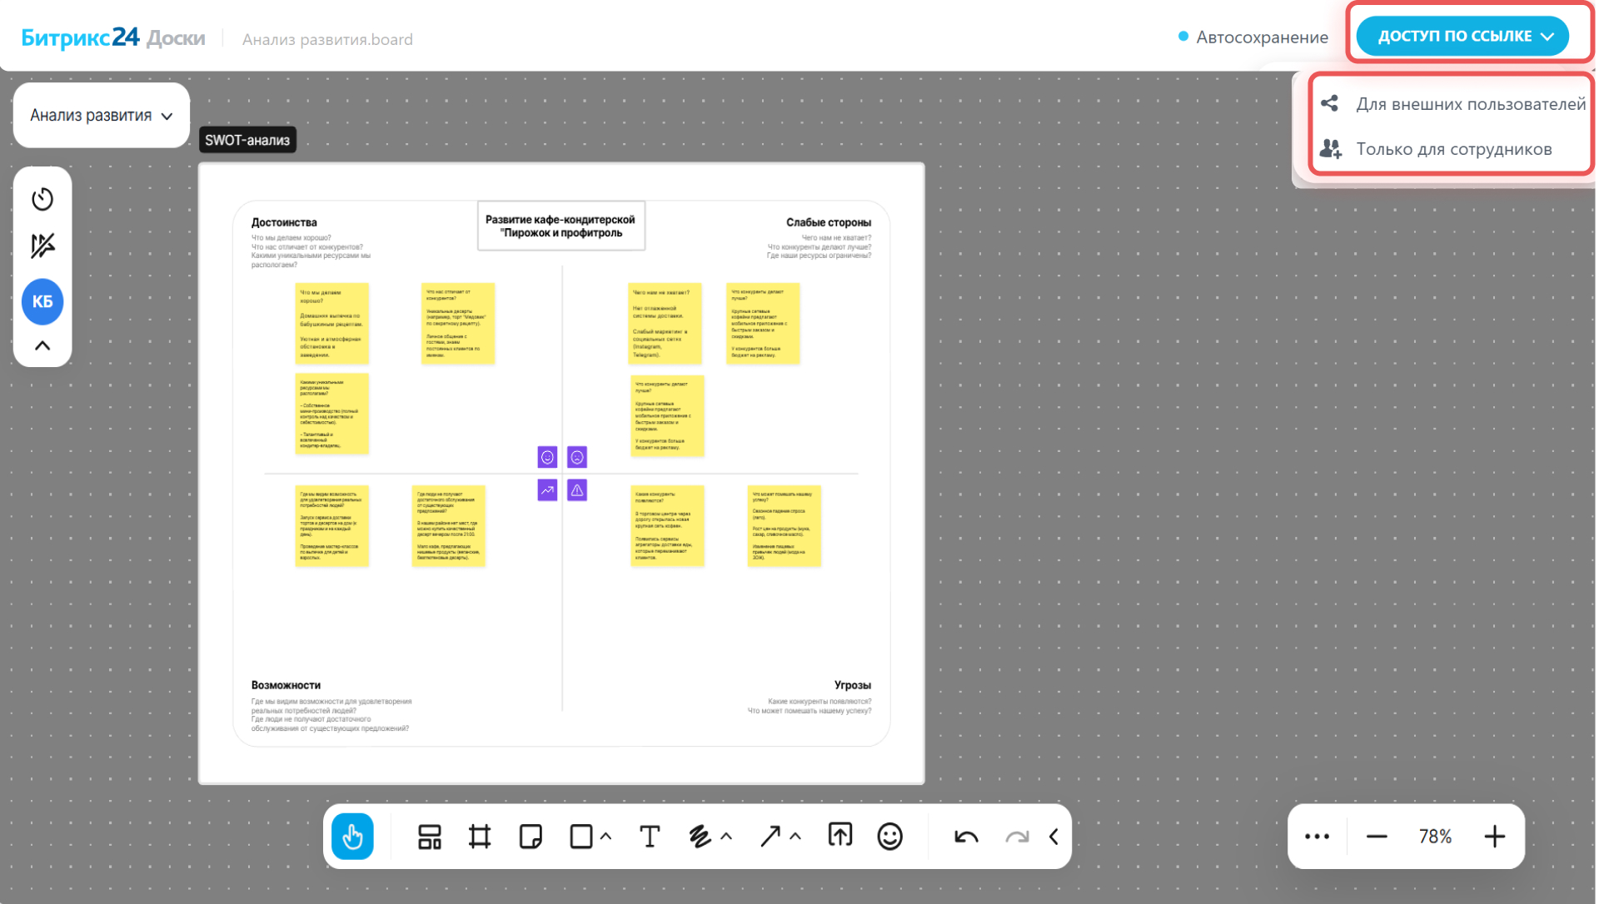The image size is (1604, 904).
Task: Open the emoji sticker picker
Action: (x=889, y=837)
